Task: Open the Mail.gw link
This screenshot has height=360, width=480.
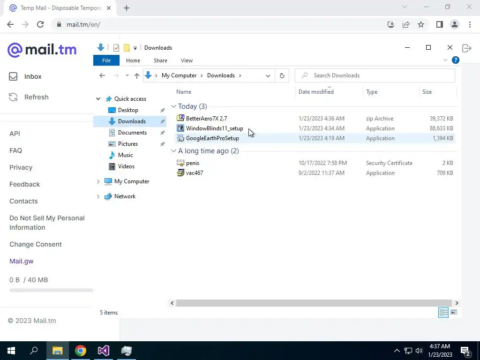Action: (22, 262)
